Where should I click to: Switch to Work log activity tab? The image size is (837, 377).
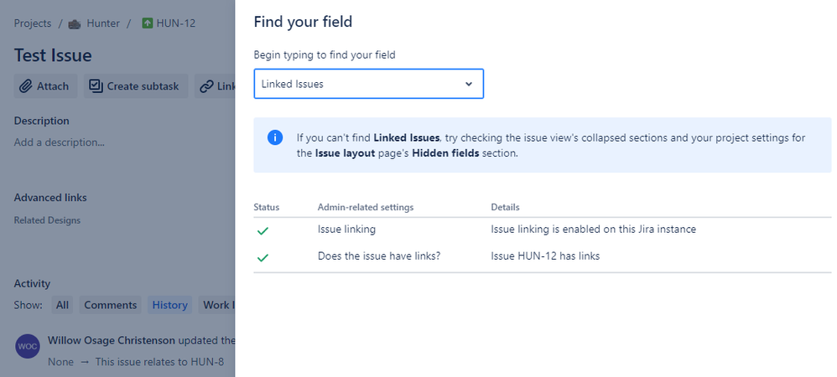[x=216, y=305]
